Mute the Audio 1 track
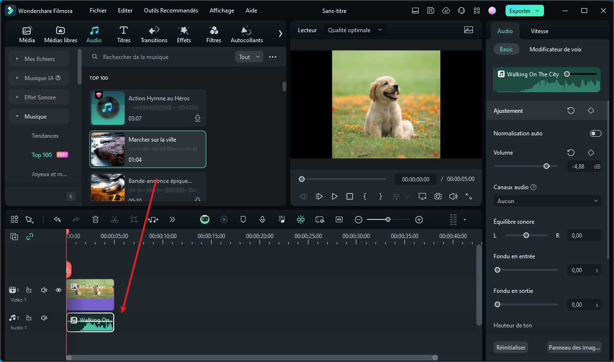This screenshot has width=614, height=362. [x=44, y=318]
